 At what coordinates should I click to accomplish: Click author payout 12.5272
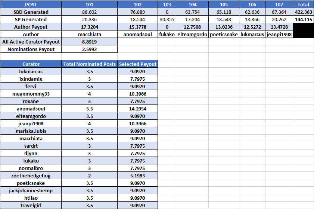pos(252,27)
